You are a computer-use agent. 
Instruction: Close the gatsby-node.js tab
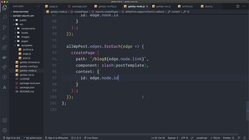(x=147, y=6)
